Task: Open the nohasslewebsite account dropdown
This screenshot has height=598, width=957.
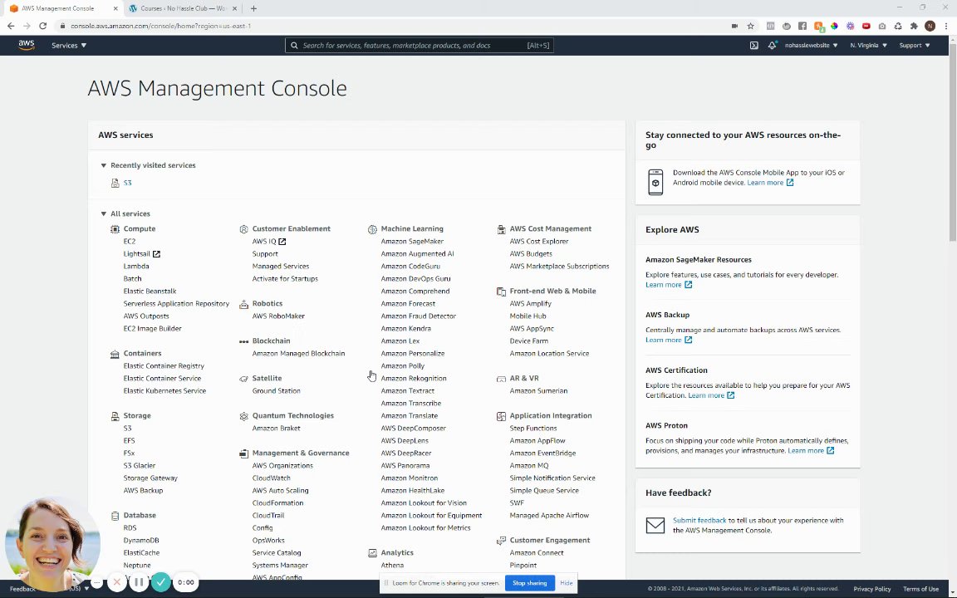Action: 811,45
